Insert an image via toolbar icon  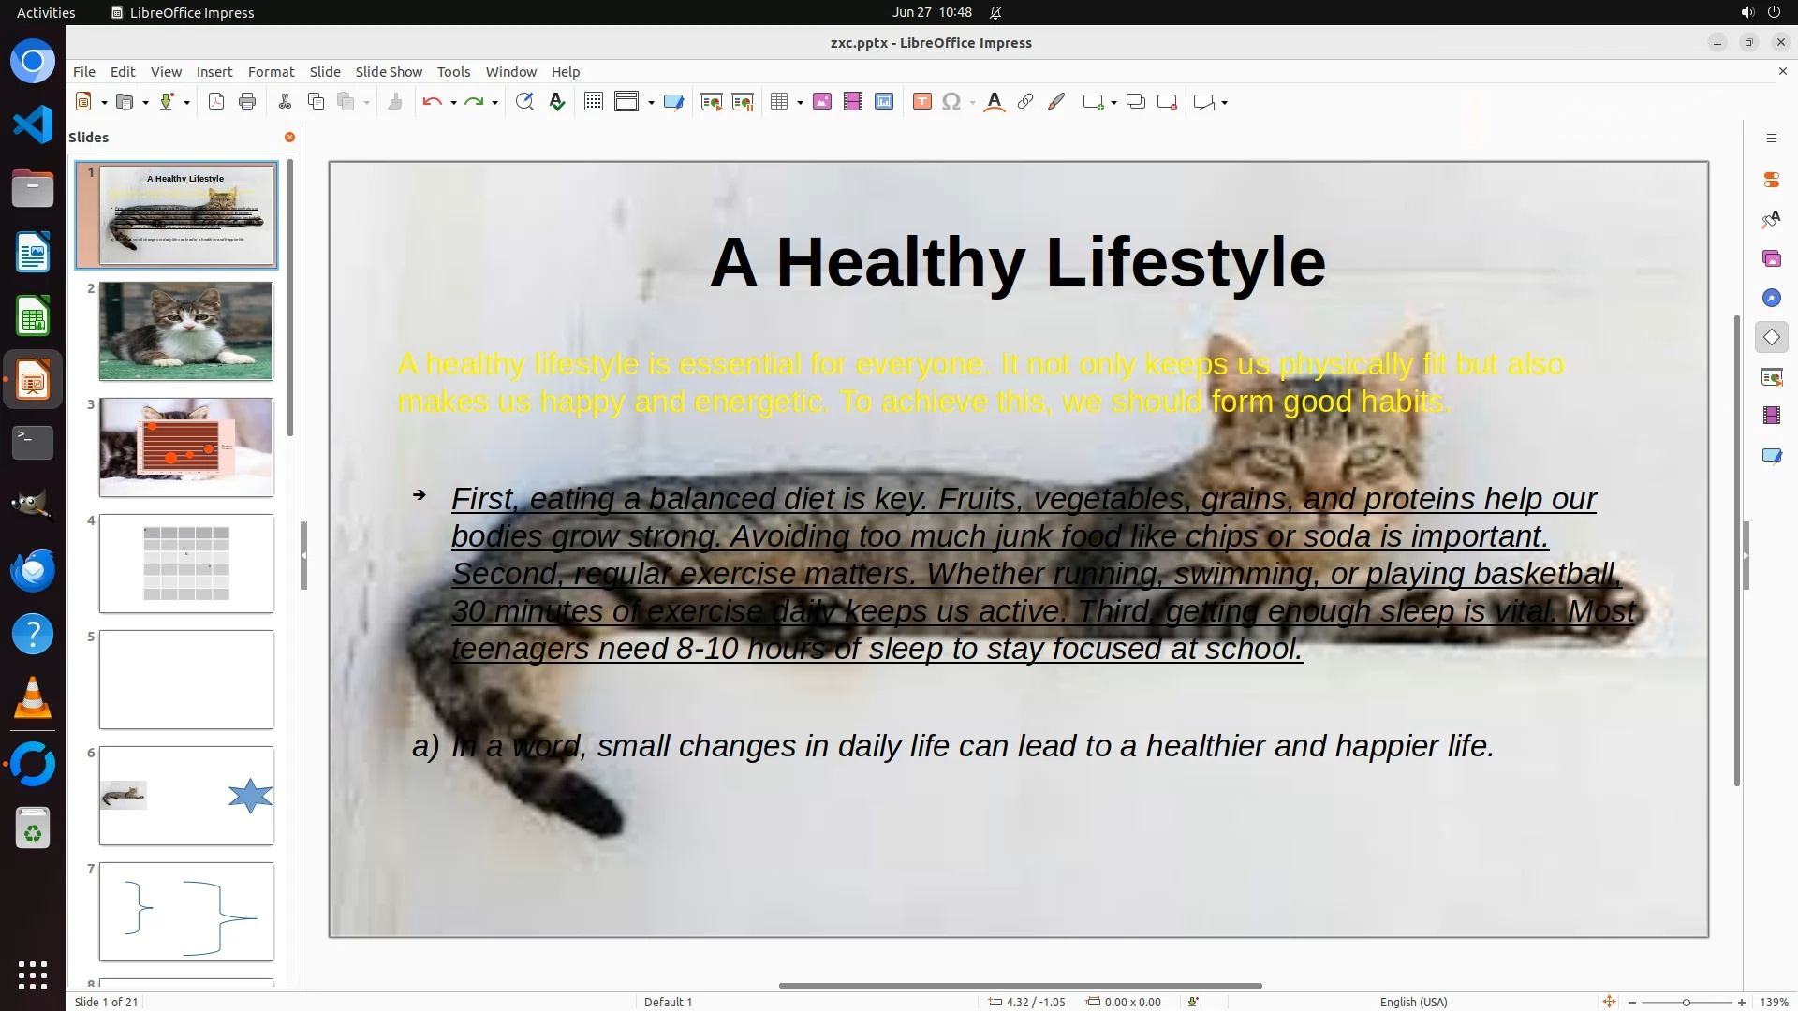pyautogui.click(x=822, y=102)
